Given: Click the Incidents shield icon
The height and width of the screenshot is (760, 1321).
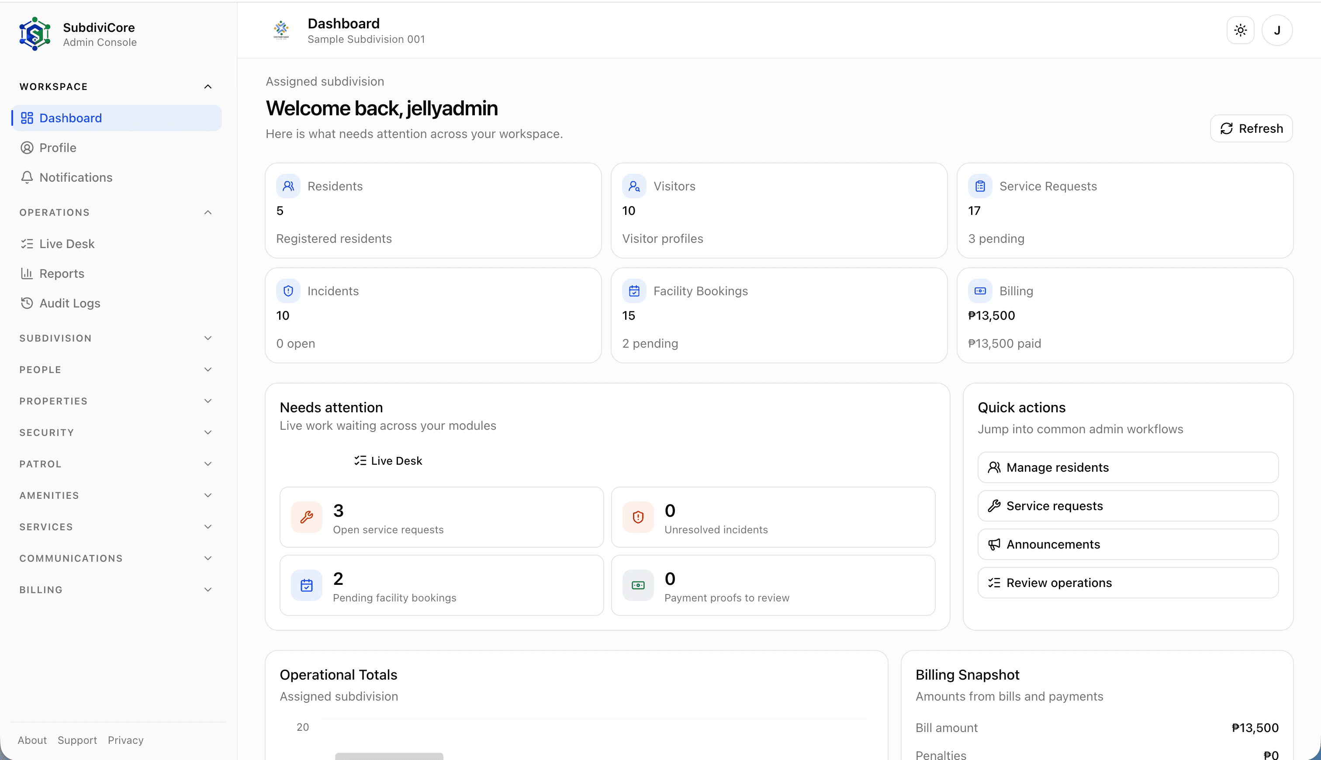Looking at the screenshot, I should tap(288, 291).
